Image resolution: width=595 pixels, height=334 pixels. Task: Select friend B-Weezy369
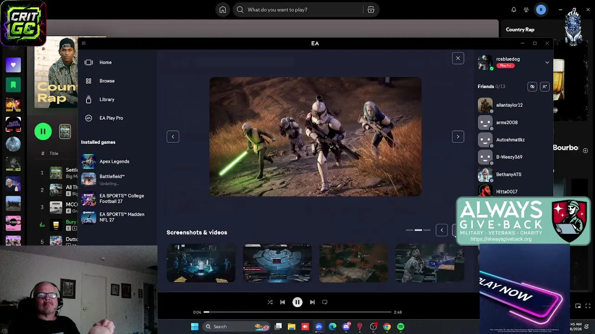tap(509, 157)
